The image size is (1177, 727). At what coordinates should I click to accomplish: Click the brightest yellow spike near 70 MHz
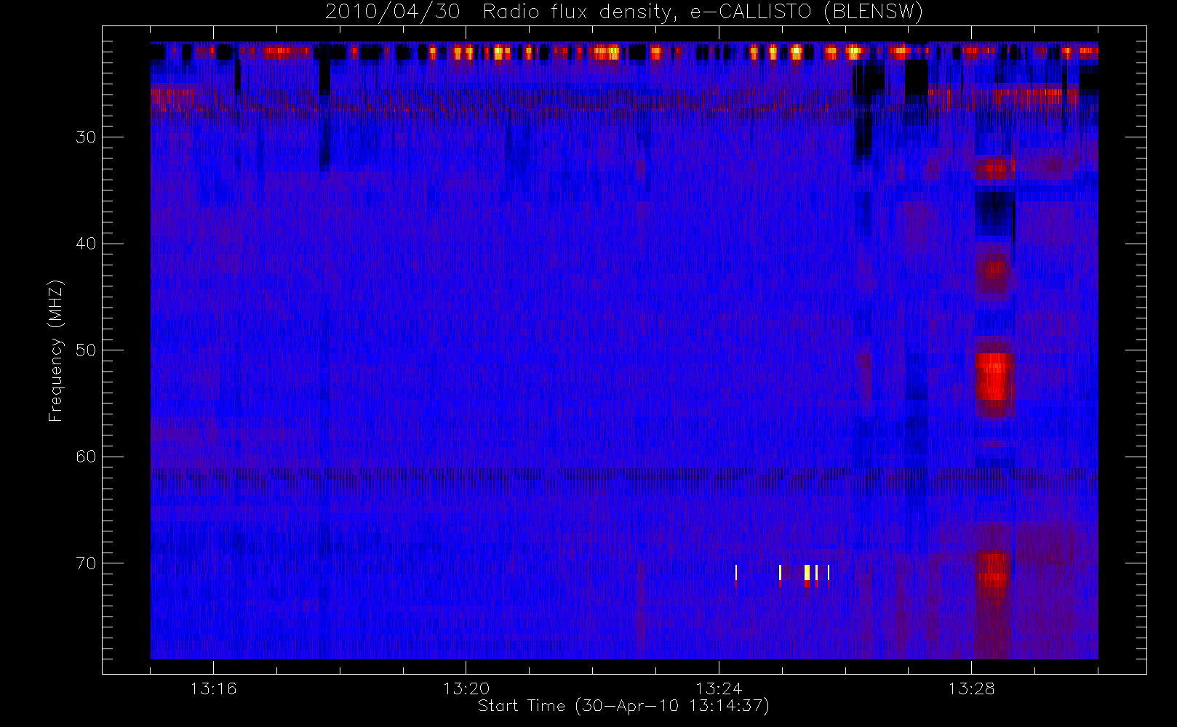pos(807,573)
